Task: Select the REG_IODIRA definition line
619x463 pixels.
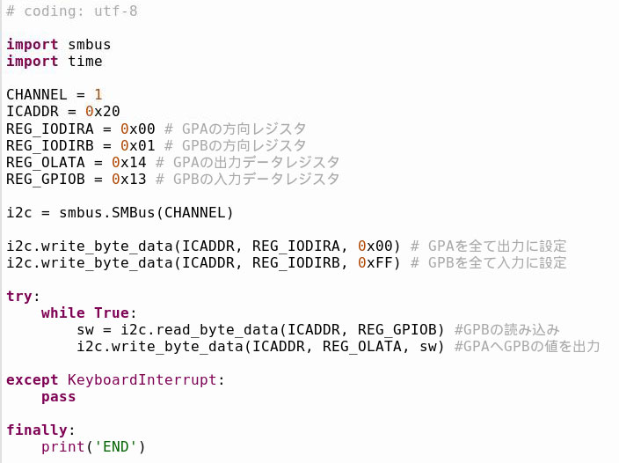Action: click(x=81, y=129)
